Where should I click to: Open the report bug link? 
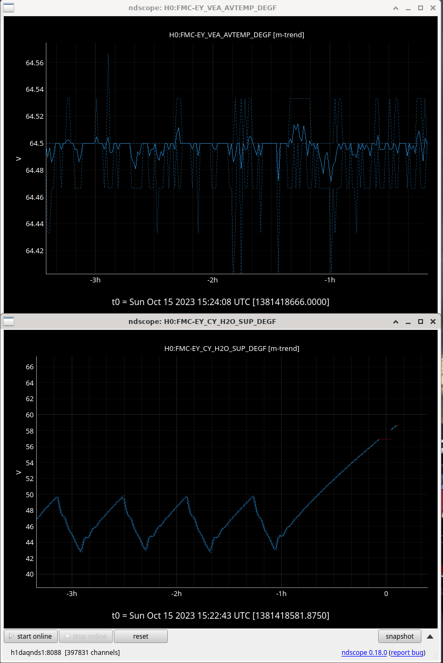pos(407,653)
